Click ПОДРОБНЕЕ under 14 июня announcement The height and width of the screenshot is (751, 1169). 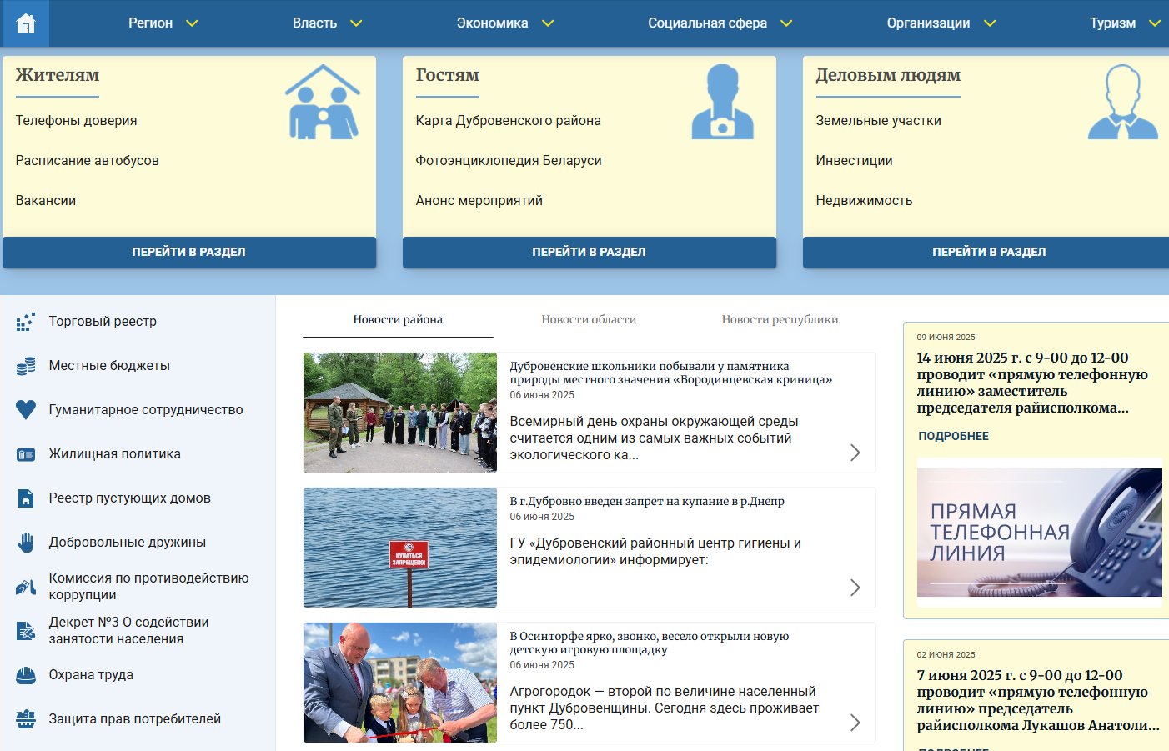point(953,437)
